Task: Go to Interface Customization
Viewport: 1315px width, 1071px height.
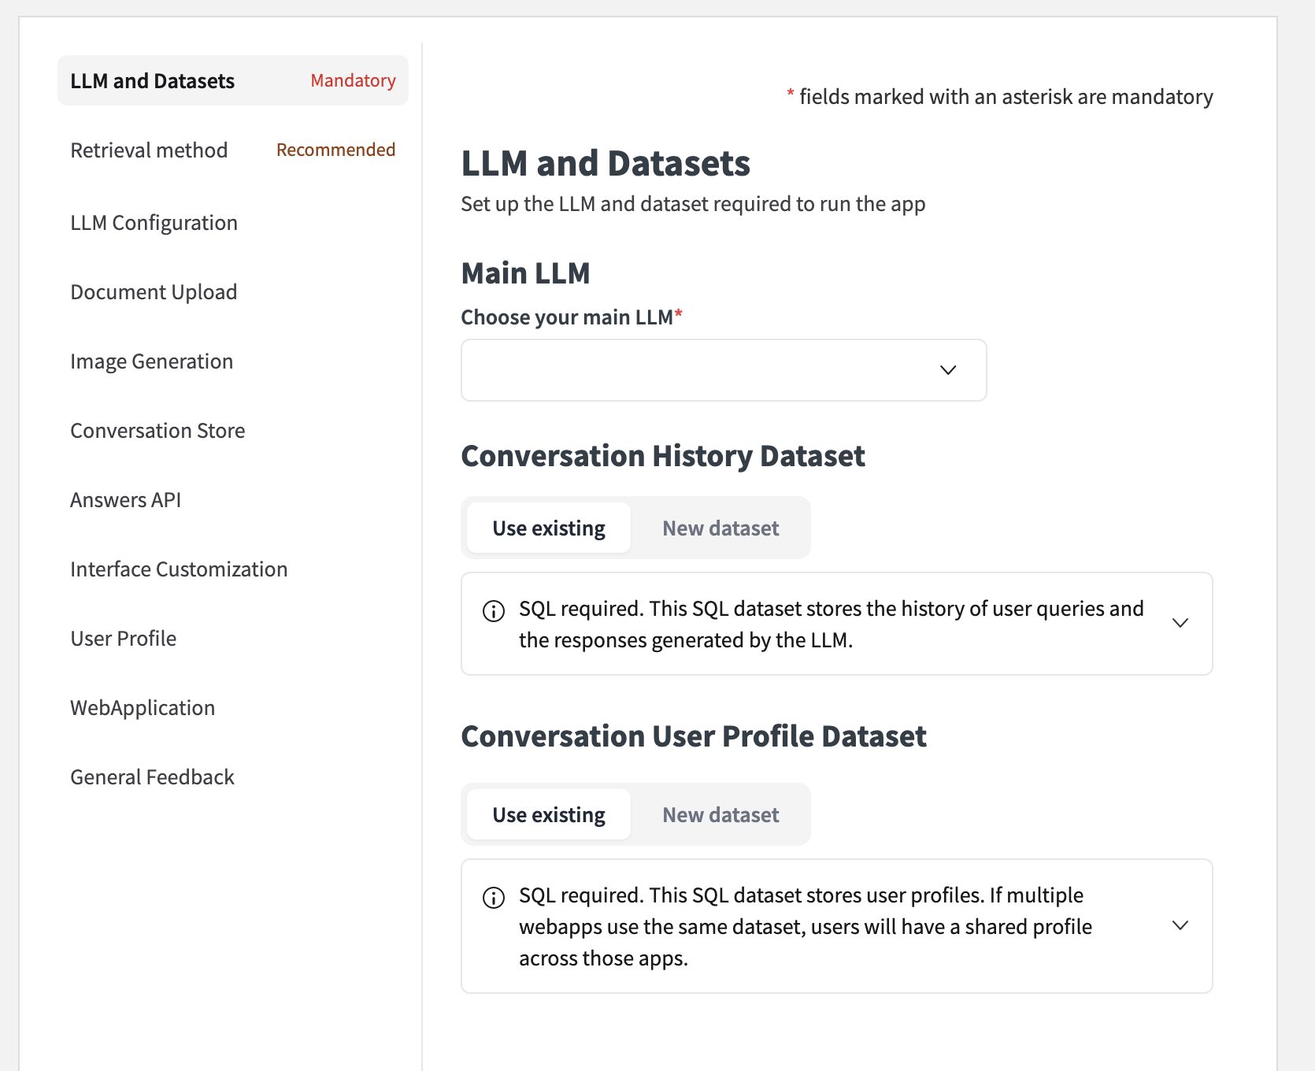Action: pos(179,569)
